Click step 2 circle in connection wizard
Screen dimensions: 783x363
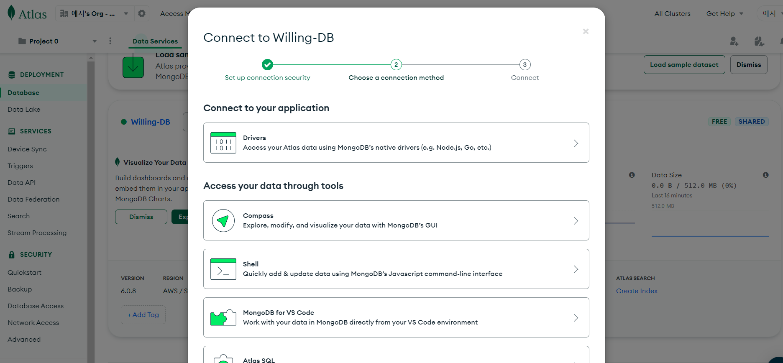pos(396,64)
